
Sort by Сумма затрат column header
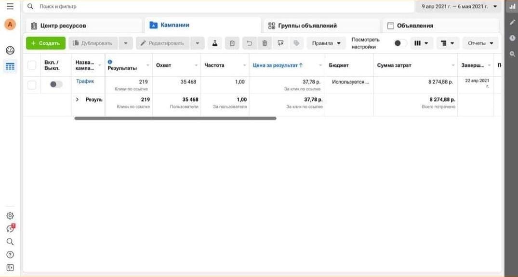394,66
